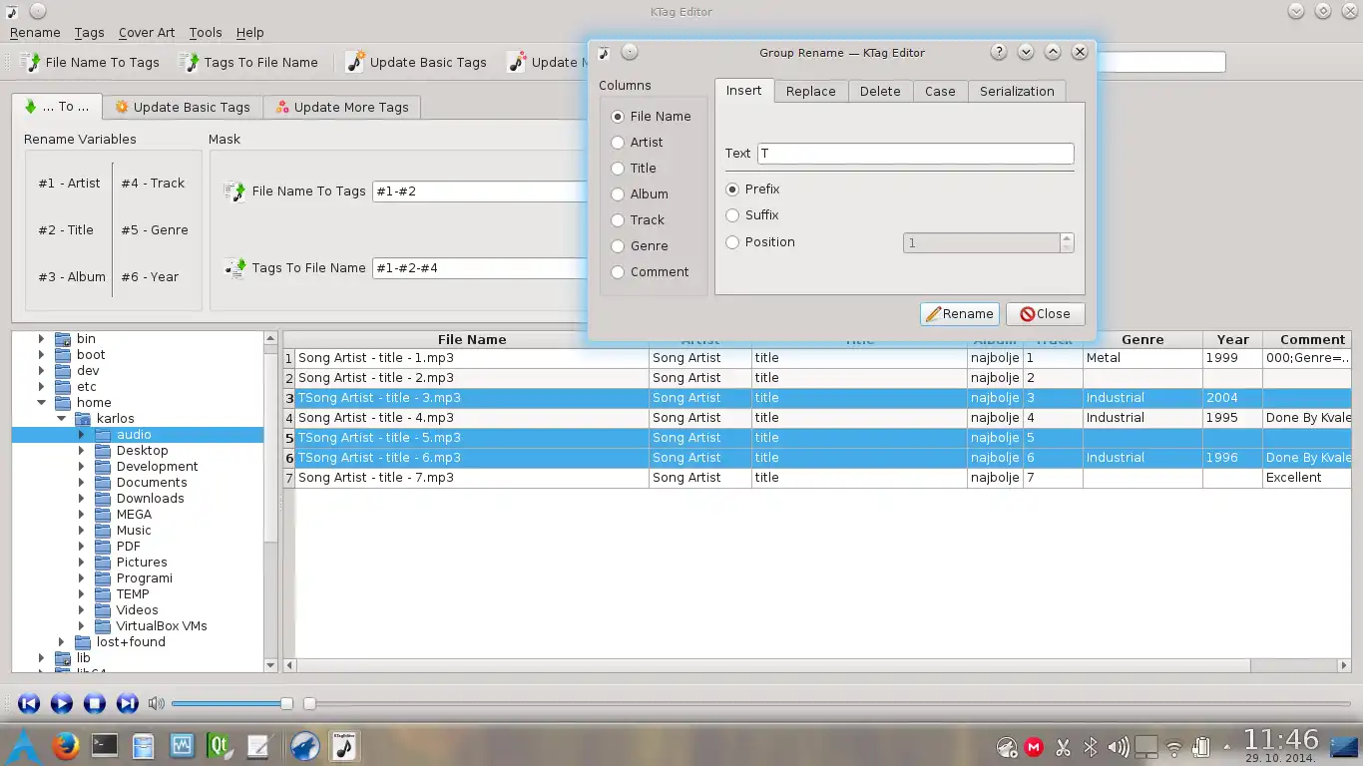This screenshot has height=766, width=1363.
Task: Play the selected audio file
Action: (x=61, y=703)
